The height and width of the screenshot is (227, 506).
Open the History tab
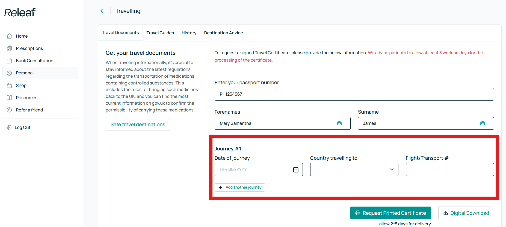(x=189, y=33)
